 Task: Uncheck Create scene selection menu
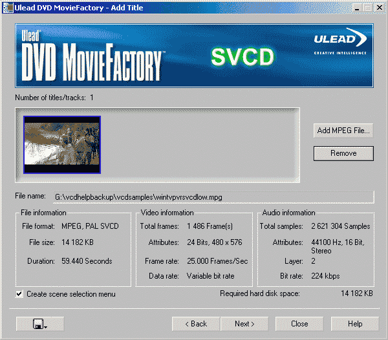click(19, 294)
